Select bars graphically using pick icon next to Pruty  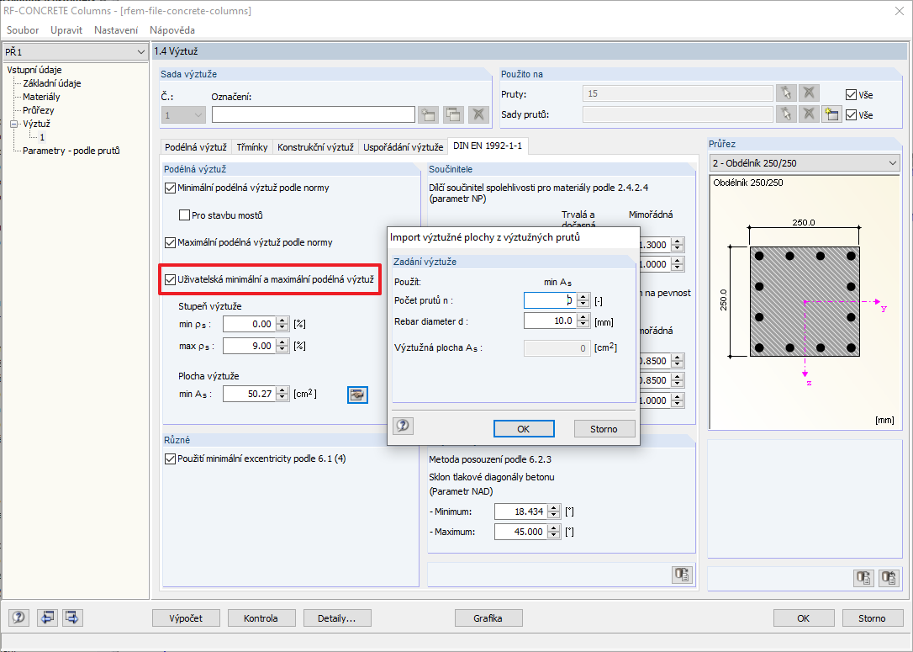(785, 94)
